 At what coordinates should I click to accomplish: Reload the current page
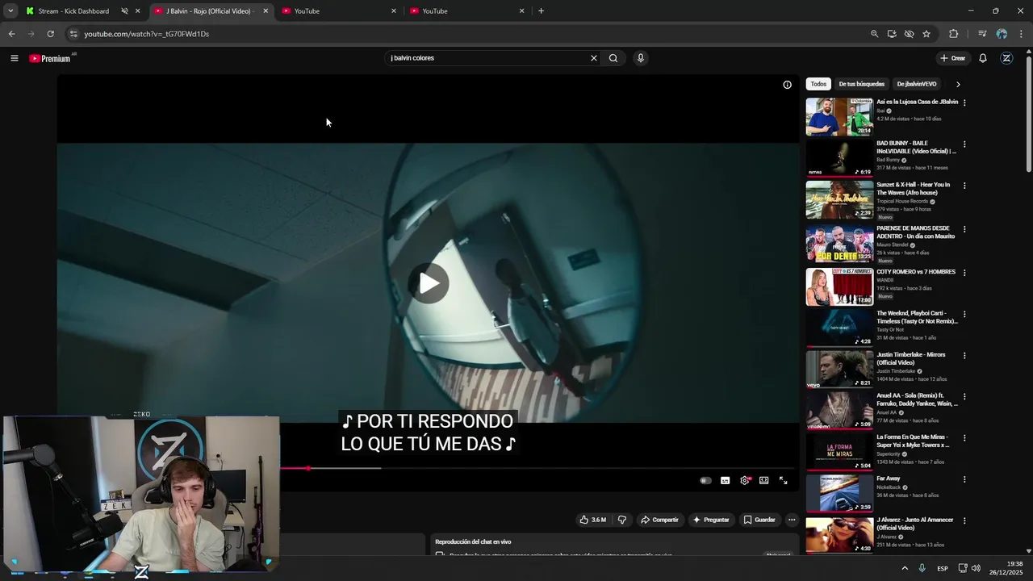click(x=50, y=34)
